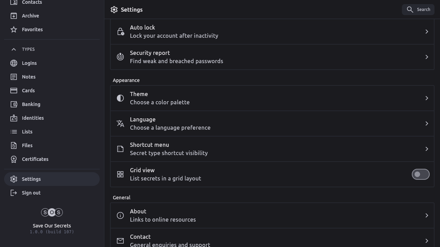
Task: Click the Logins globe icon
Action: pyautogui.click(x=14, y=63)
